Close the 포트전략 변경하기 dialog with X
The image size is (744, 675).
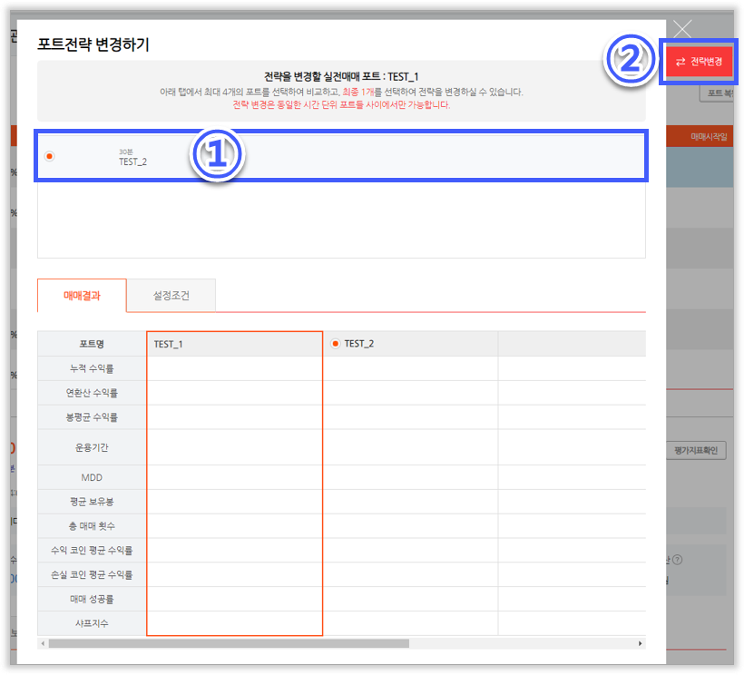(682, 29)
